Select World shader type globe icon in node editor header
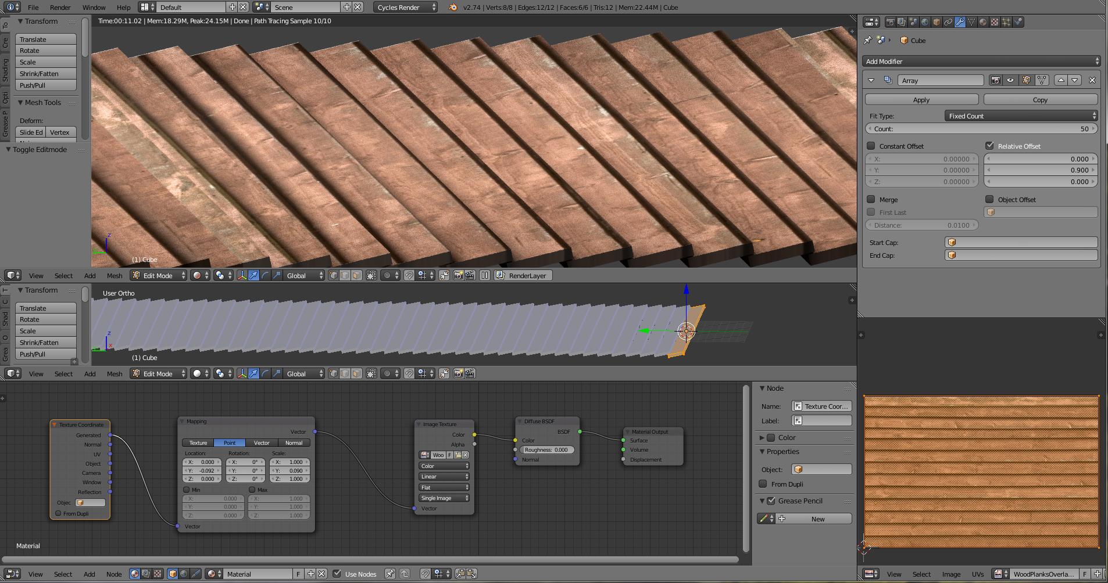 (x=184, y=574)
